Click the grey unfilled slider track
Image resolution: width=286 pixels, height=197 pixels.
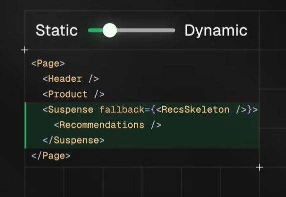click(146, 30)
